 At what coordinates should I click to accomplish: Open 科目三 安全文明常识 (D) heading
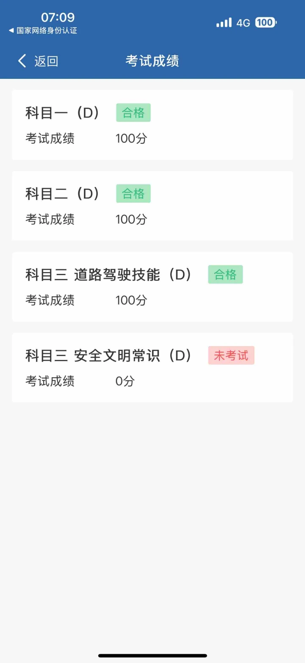point(109,356)
